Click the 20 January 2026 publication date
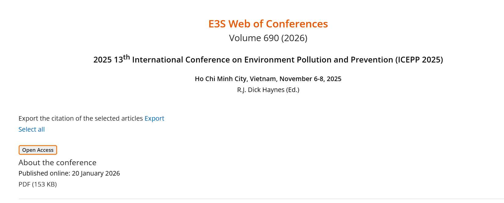 [96, 173]
